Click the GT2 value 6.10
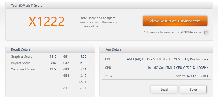The height and width of the screenshot is (102, 218). [x=83, y=63]
